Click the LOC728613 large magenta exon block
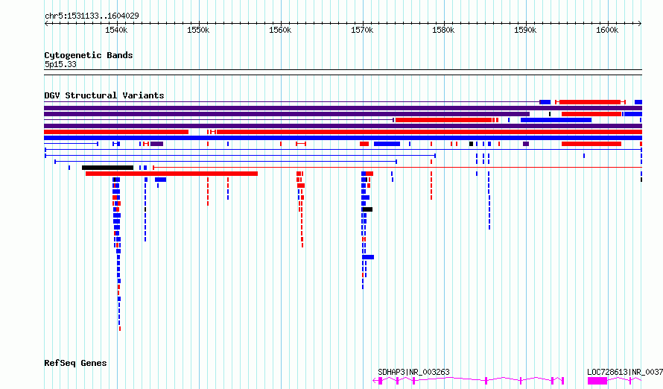Screen dimensions: 663x389 597,381
